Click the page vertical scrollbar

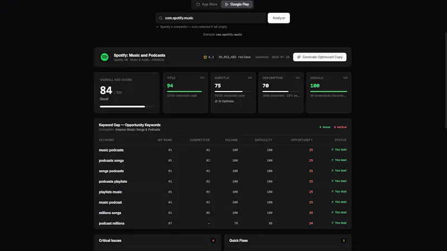pos(446,80)
